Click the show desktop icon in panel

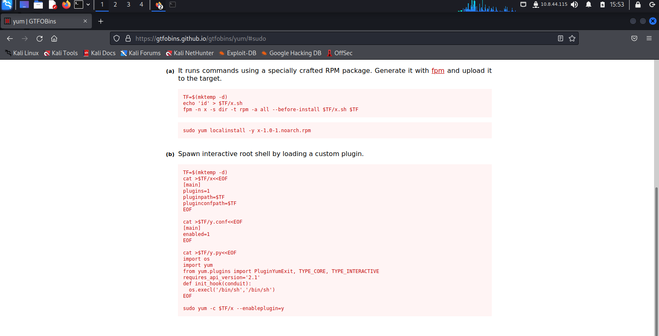point(24,5)
